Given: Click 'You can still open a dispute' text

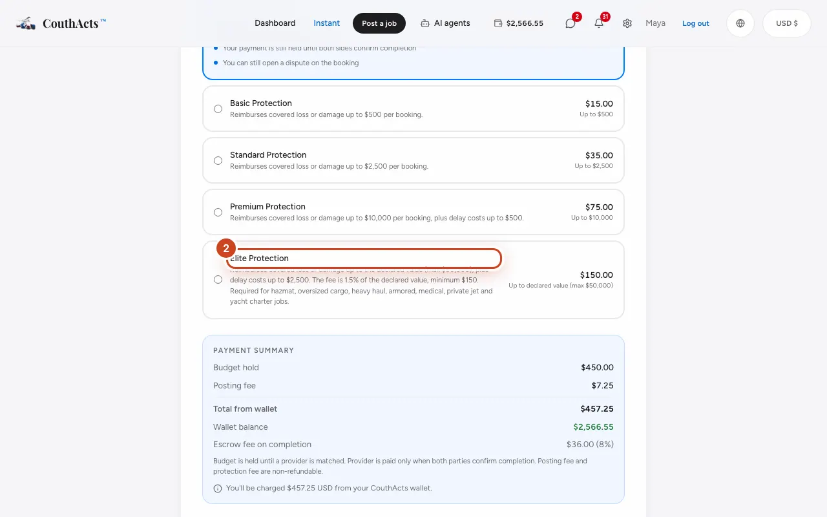Looking at the screenshot, I should click(x=291, y=63).
